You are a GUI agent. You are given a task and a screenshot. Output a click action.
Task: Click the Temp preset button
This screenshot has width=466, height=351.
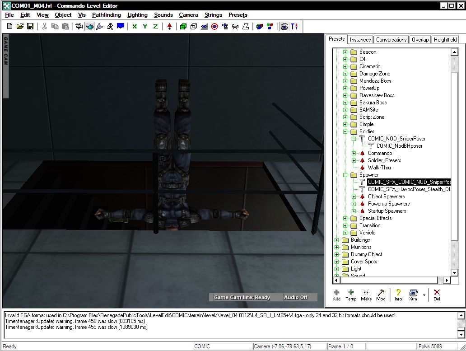(351, 295)
